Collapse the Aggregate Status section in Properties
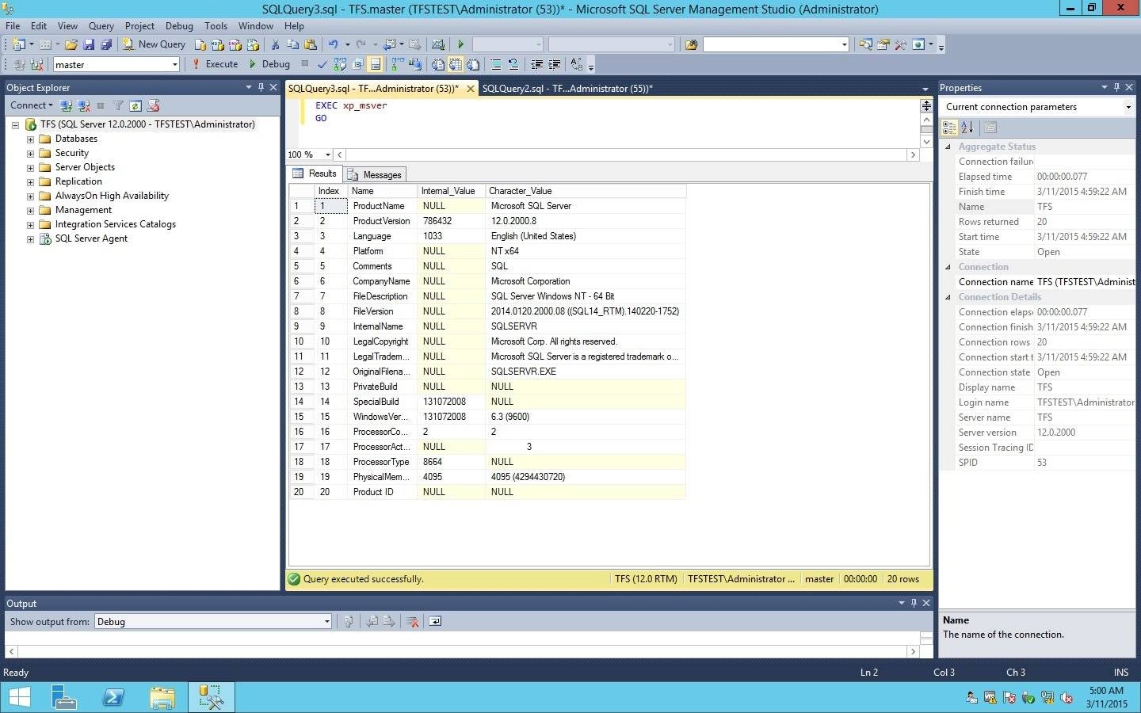1141x713 pixels. (x=948, y=147)
